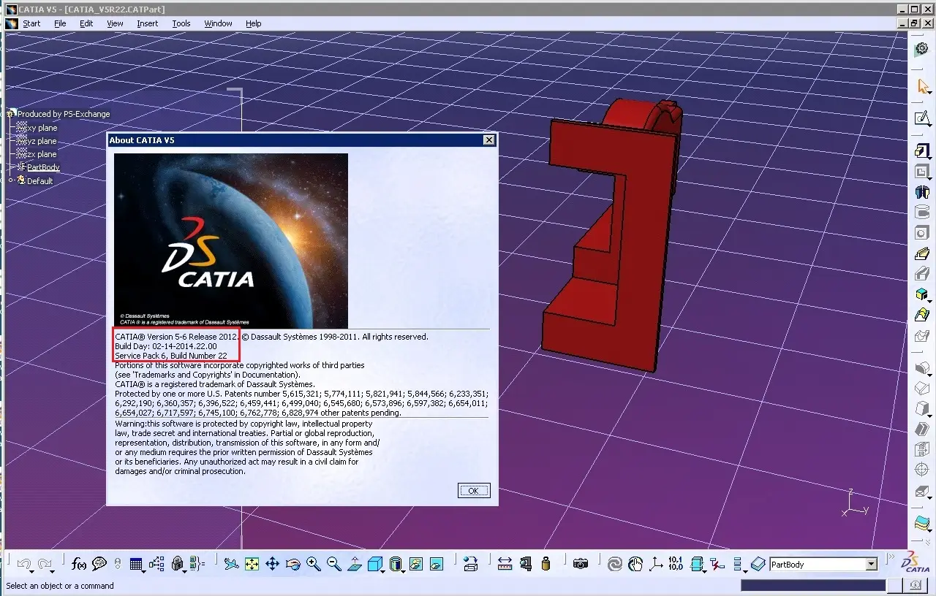The height and width of the screenshot is (596, 936).
Task: Click OK in About CATIA V5
Action: (473, 490)
